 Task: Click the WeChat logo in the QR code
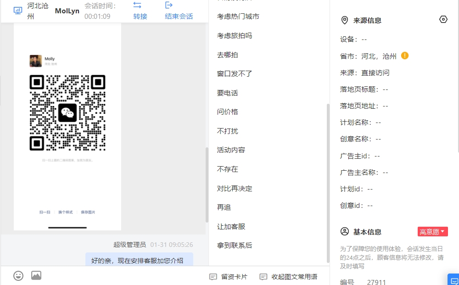point(67,112)
